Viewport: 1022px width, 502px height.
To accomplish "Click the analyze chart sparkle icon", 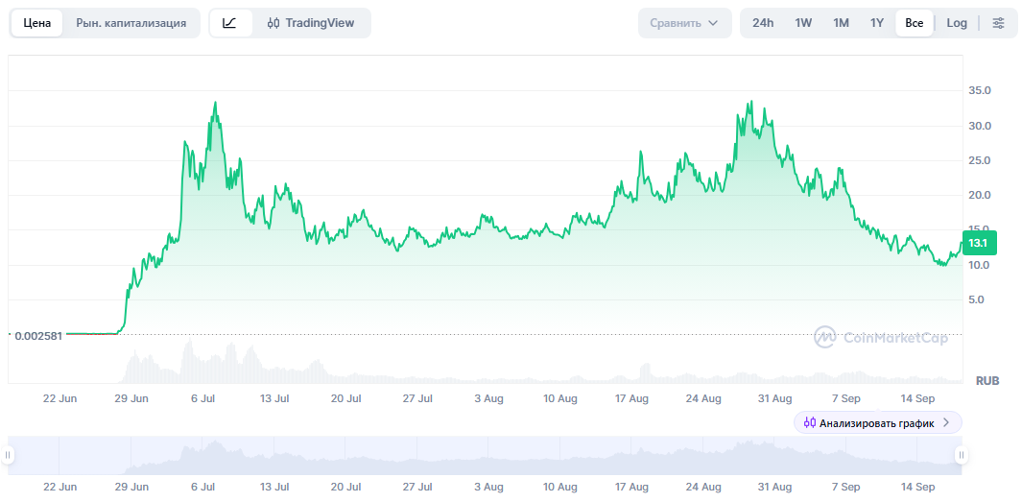I will 810,422.
